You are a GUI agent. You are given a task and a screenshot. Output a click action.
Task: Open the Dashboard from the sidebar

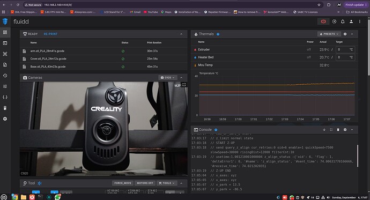click(5, 32)
